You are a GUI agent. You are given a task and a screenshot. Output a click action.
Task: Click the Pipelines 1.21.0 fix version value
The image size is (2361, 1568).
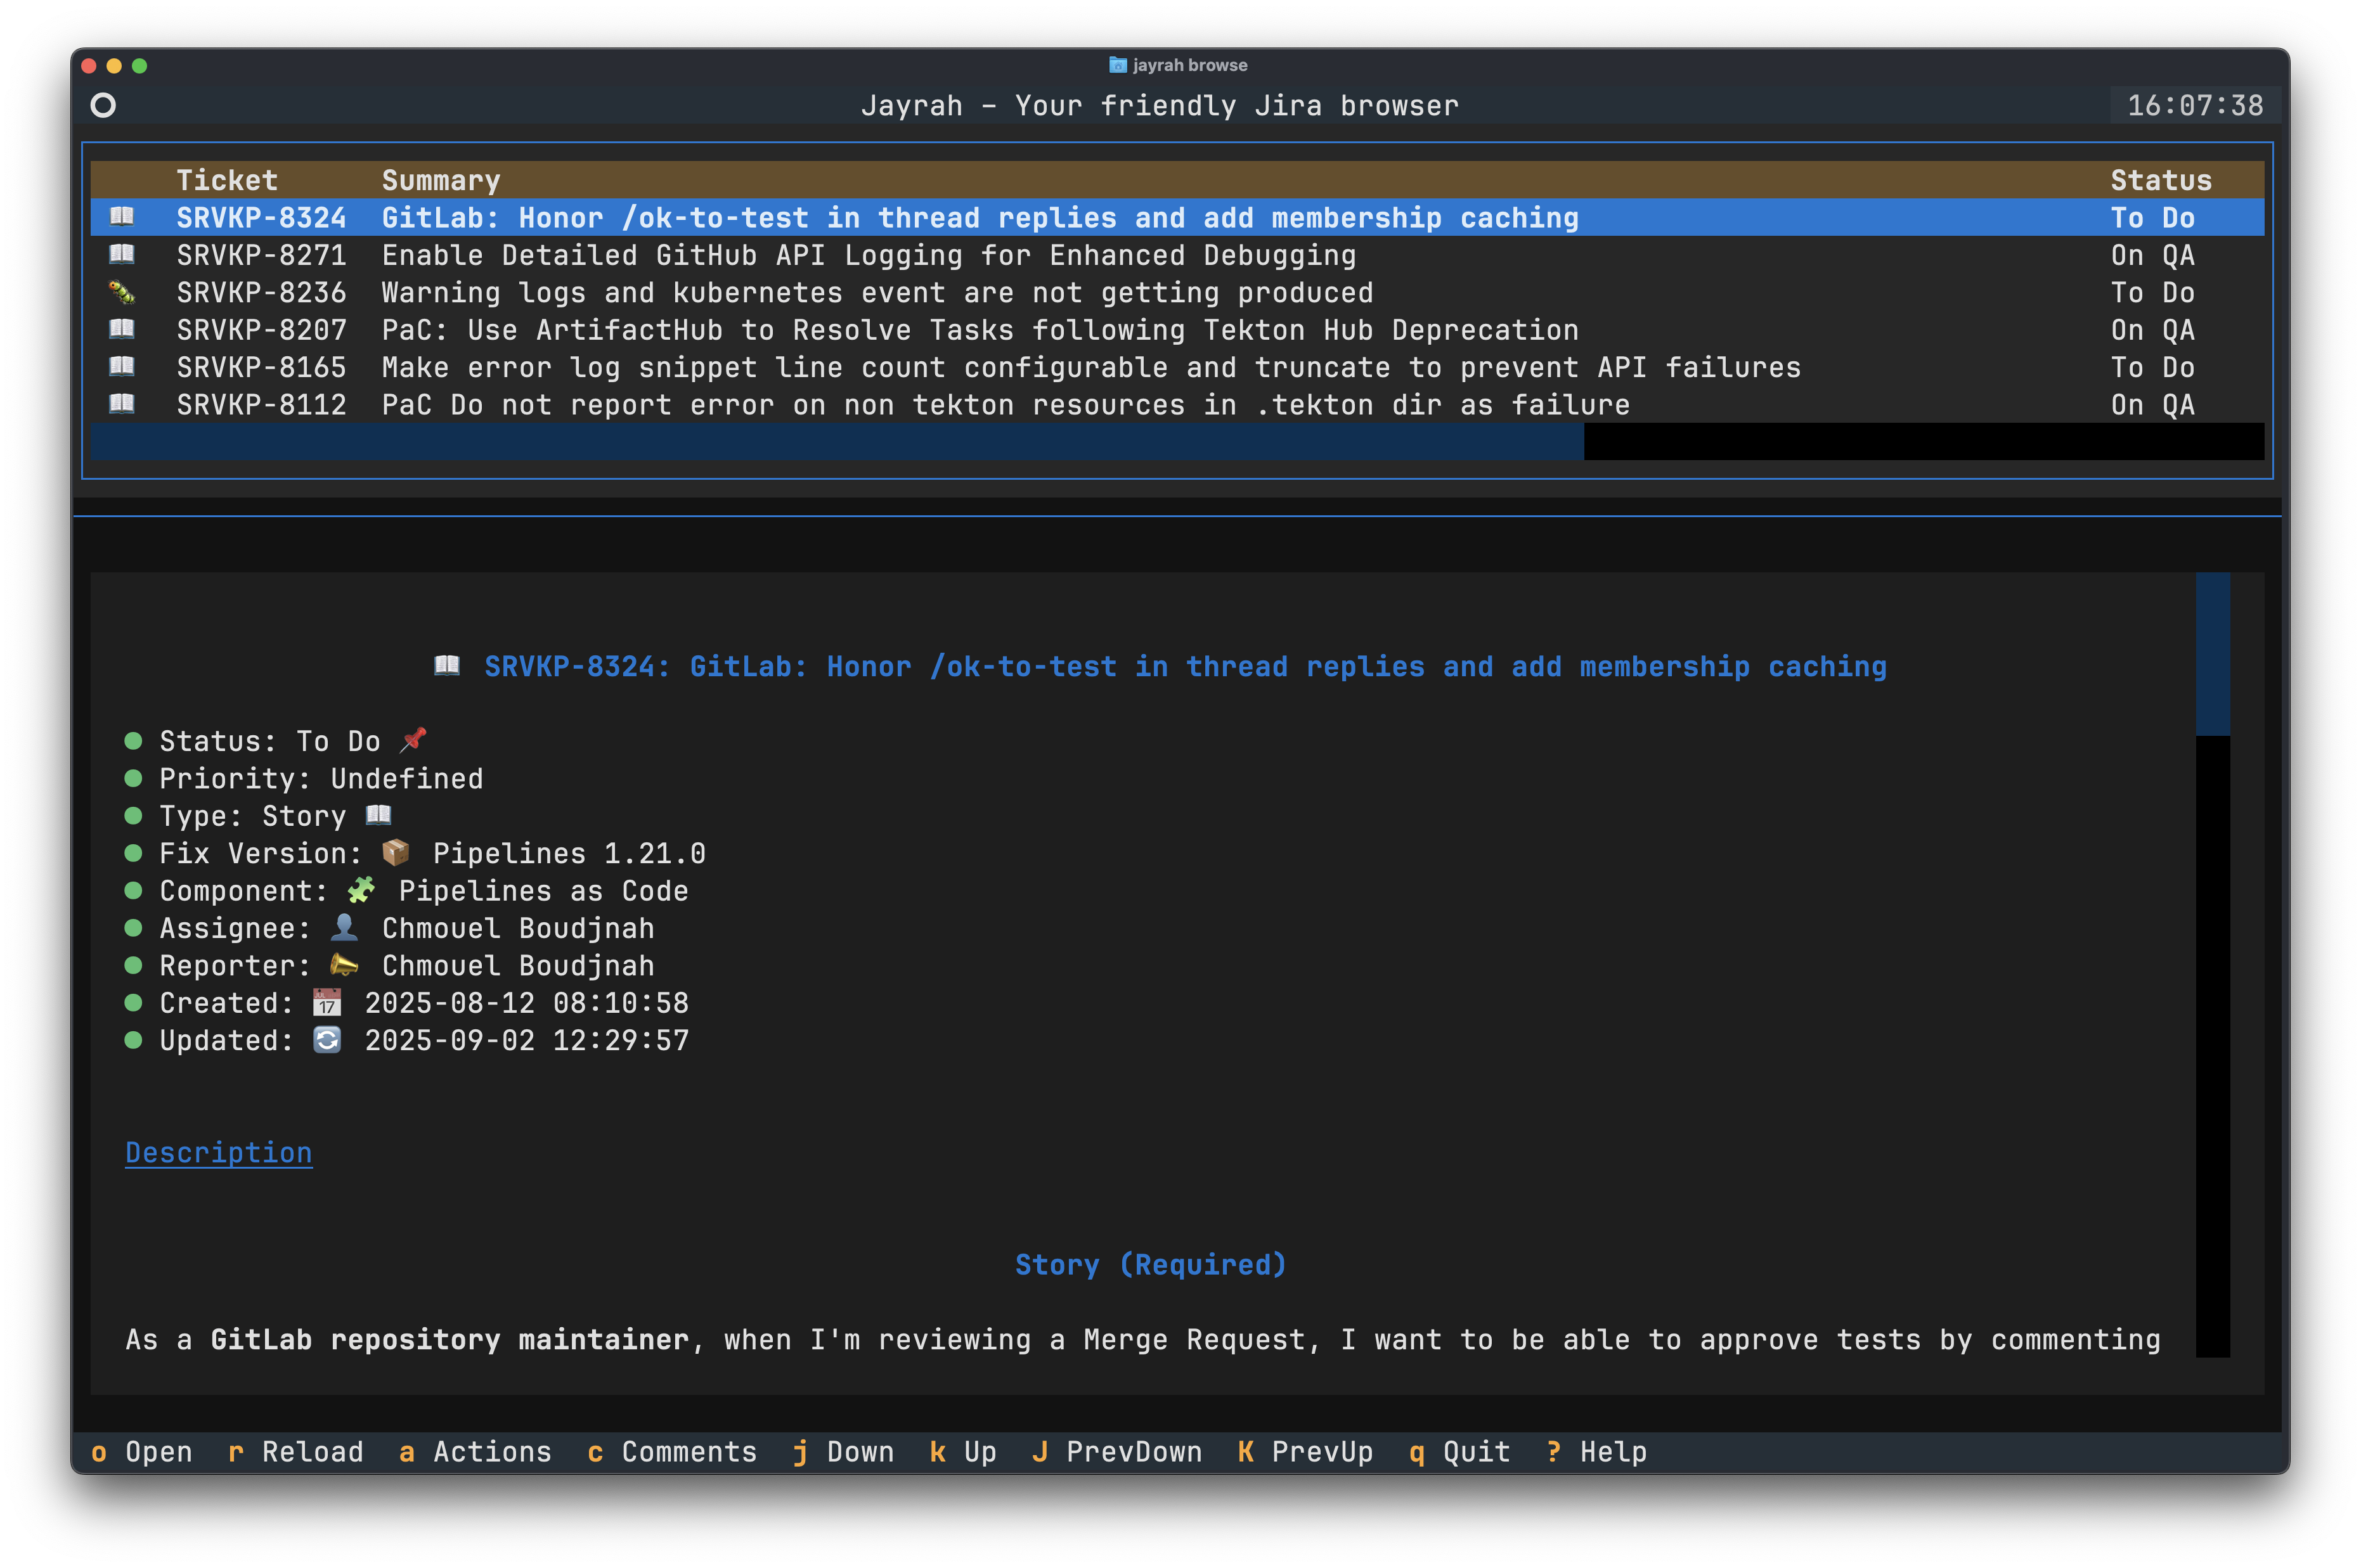[x=569, y=853]
